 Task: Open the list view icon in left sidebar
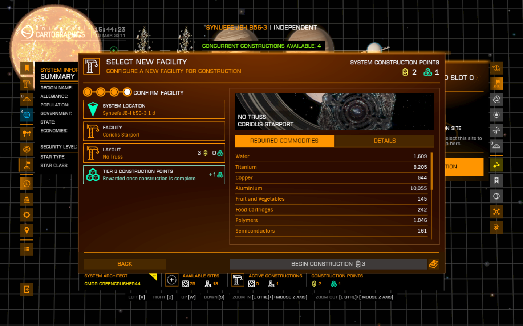(x=27, y=249)
